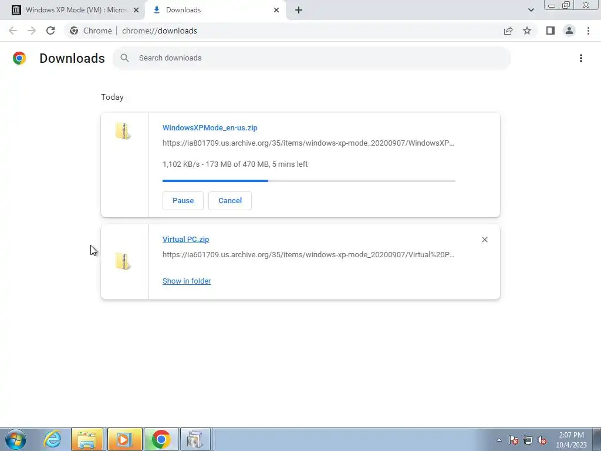
Task: Click the browser forward arrow
Action: pyautogui.click(x=32, y=31)
